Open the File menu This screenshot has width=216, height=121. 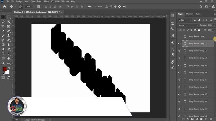click(x=7, y=1)
